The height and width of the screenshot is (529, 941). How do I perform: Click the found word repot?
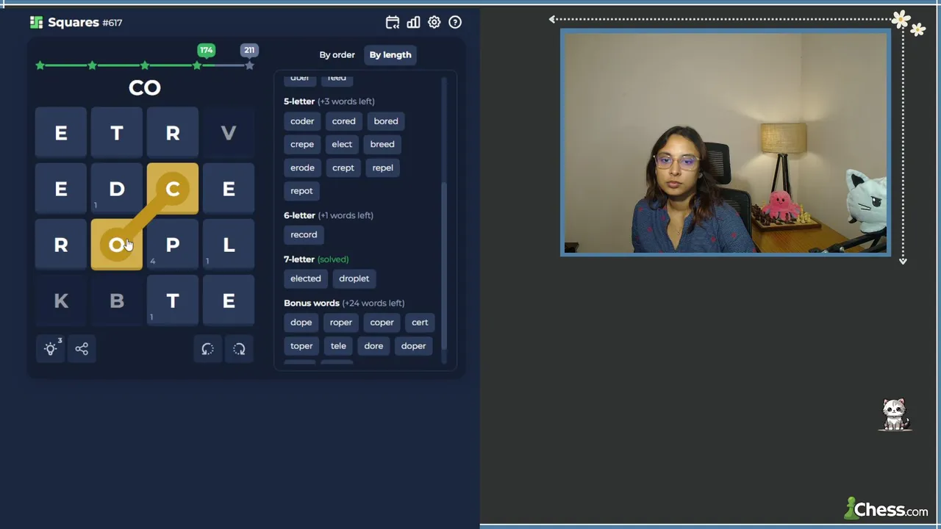click(301, 191)
